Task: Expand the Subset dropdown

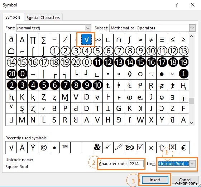Action: [x=192, y=28]
